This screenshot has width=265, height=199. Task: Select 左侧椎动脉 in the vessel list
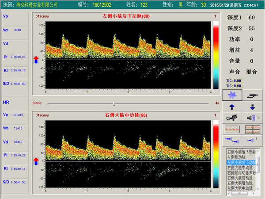tap(238, 157)
